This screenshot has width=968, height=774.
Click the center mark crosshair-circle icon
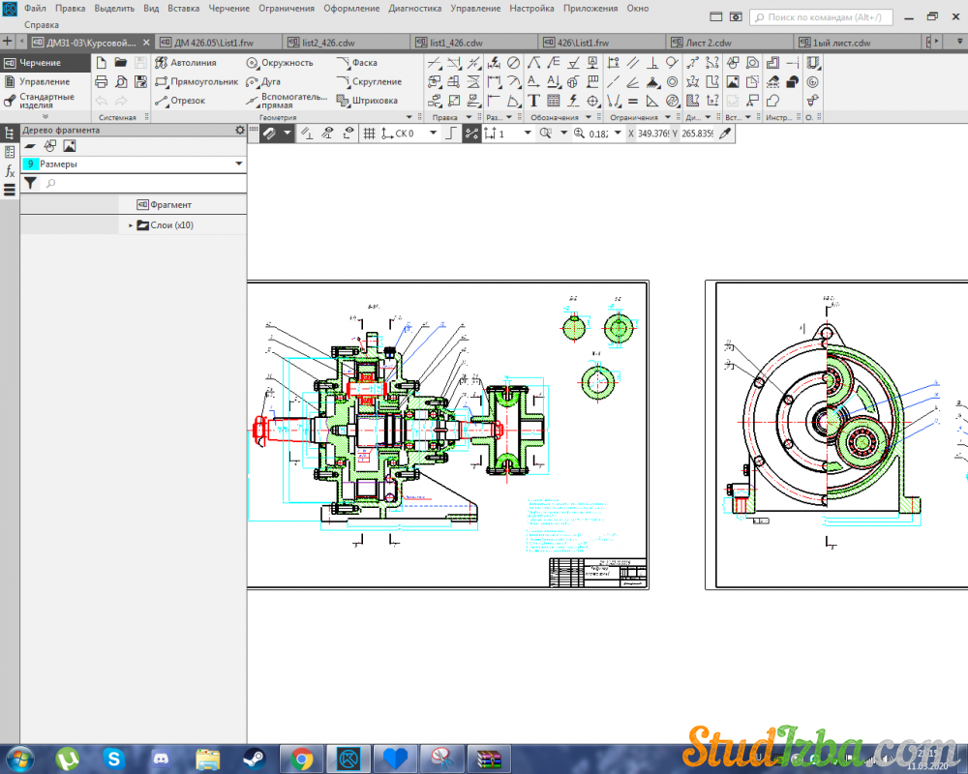click(593, 101)
